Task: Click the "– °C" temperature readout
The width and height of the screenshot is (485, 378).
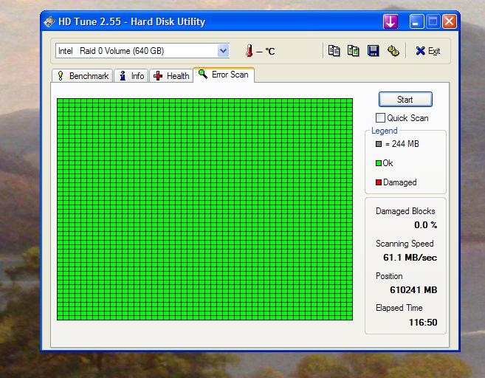Action: point(266,51)
